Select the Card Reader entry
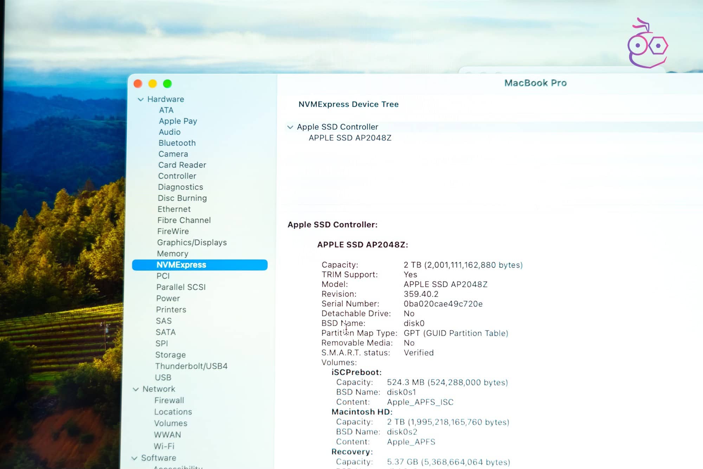This screenshot has width=703, height=469. (182, 165)
